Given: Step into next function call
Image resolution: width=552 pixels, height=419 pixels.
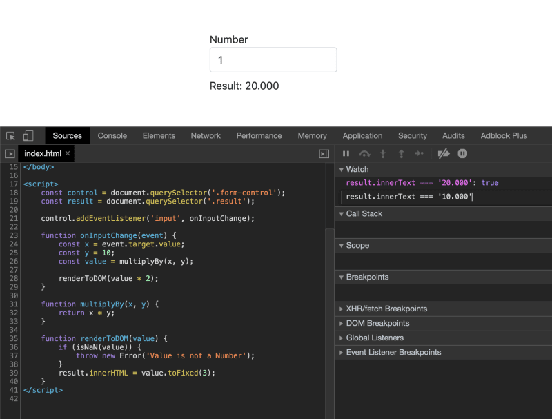Looking at the screenshot, I should [x=383, y=153].
